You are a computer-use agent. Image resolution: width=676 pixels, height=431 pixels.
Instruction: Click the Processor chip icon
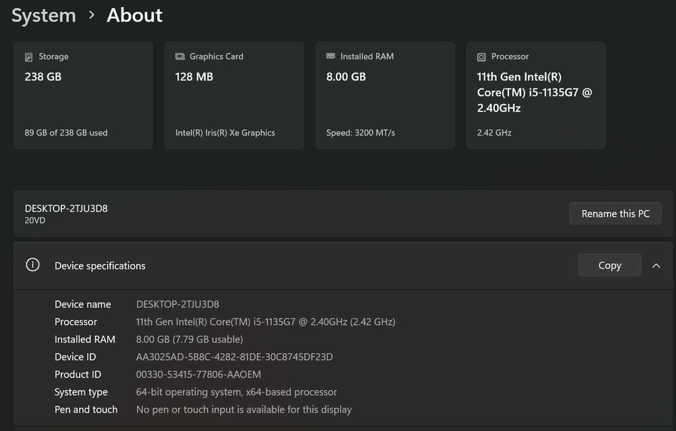pyautogui.click(x=481, y=57)
